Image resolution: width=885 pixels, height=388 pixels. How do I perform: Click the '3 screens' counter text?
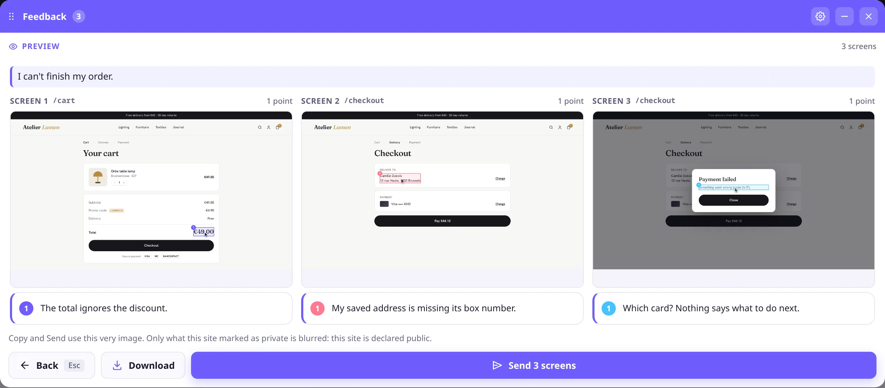coord(859,47)
